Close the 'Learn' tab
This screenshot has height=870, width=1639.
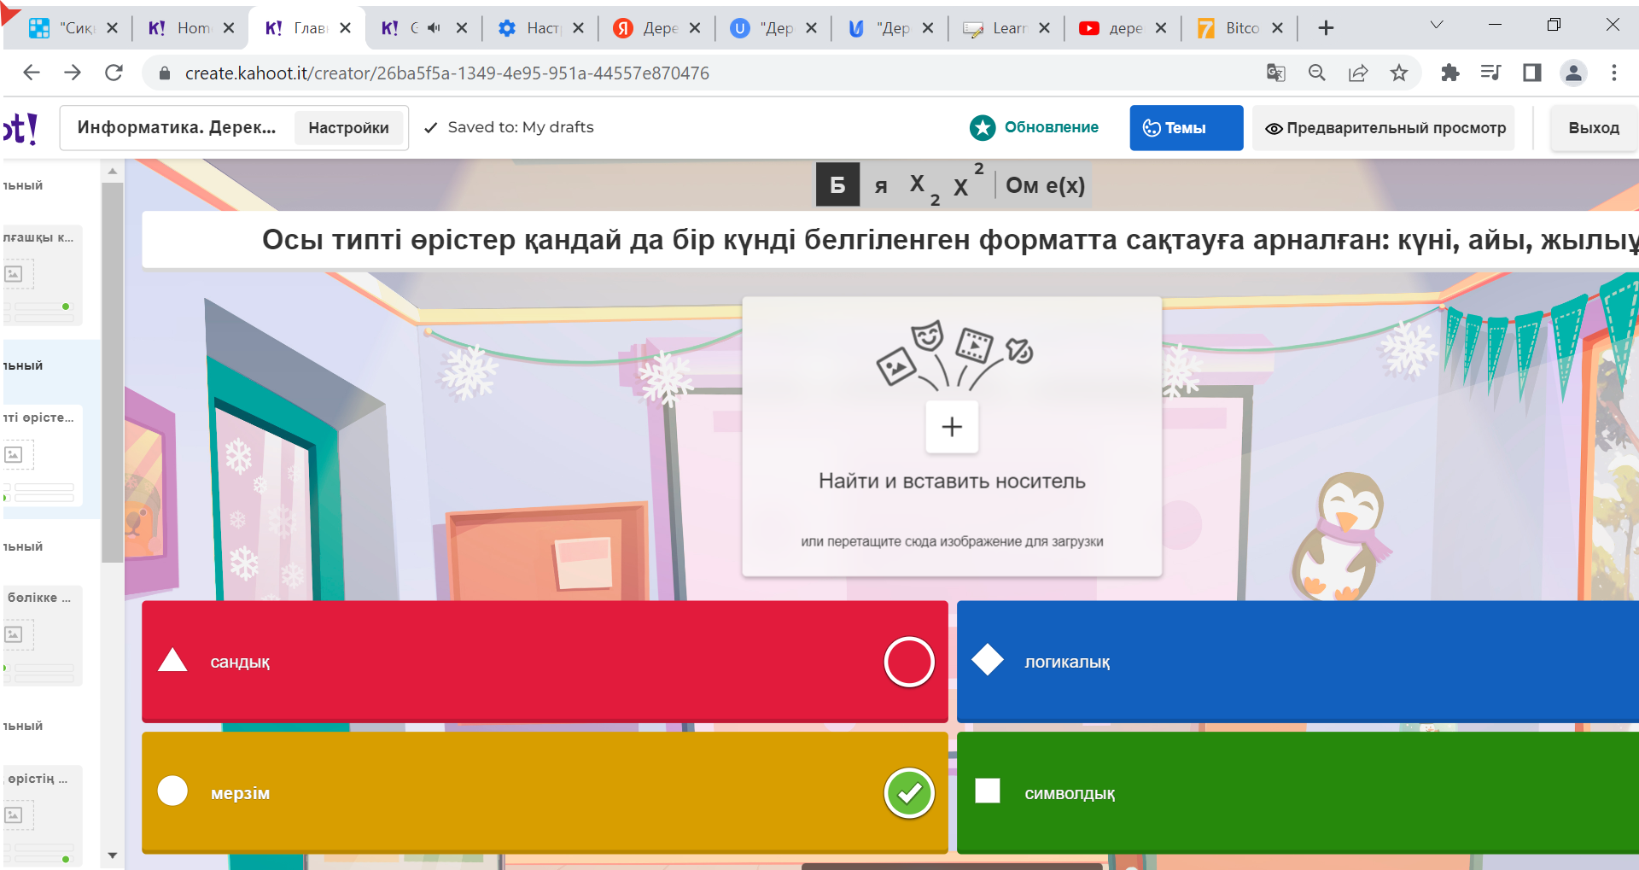coord(1044,28)
